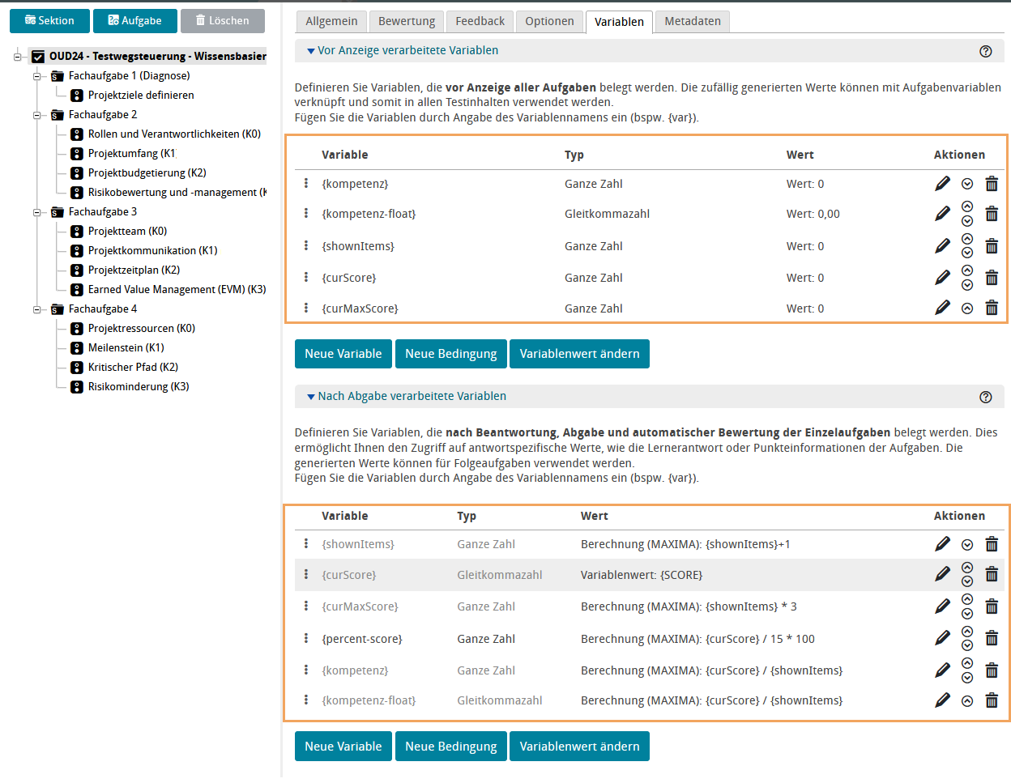The height and width of the screenshot is (783, 1011).
Task: Open help for Vor Anzeige verarbeitete Variablen
Action: click(986, 51)
